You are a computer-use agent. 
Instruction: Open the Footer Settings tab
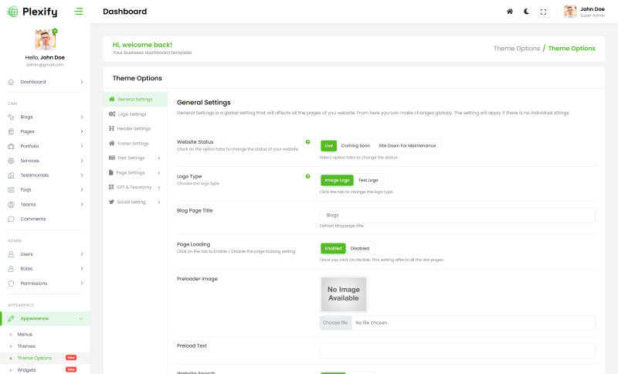click(132, 143)
